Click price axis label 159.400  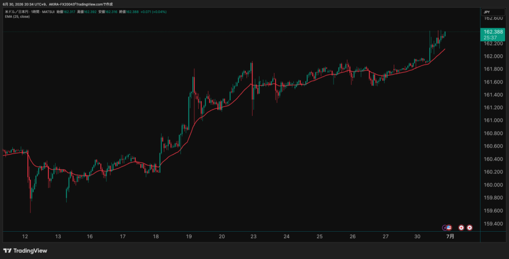pos(493,224)
